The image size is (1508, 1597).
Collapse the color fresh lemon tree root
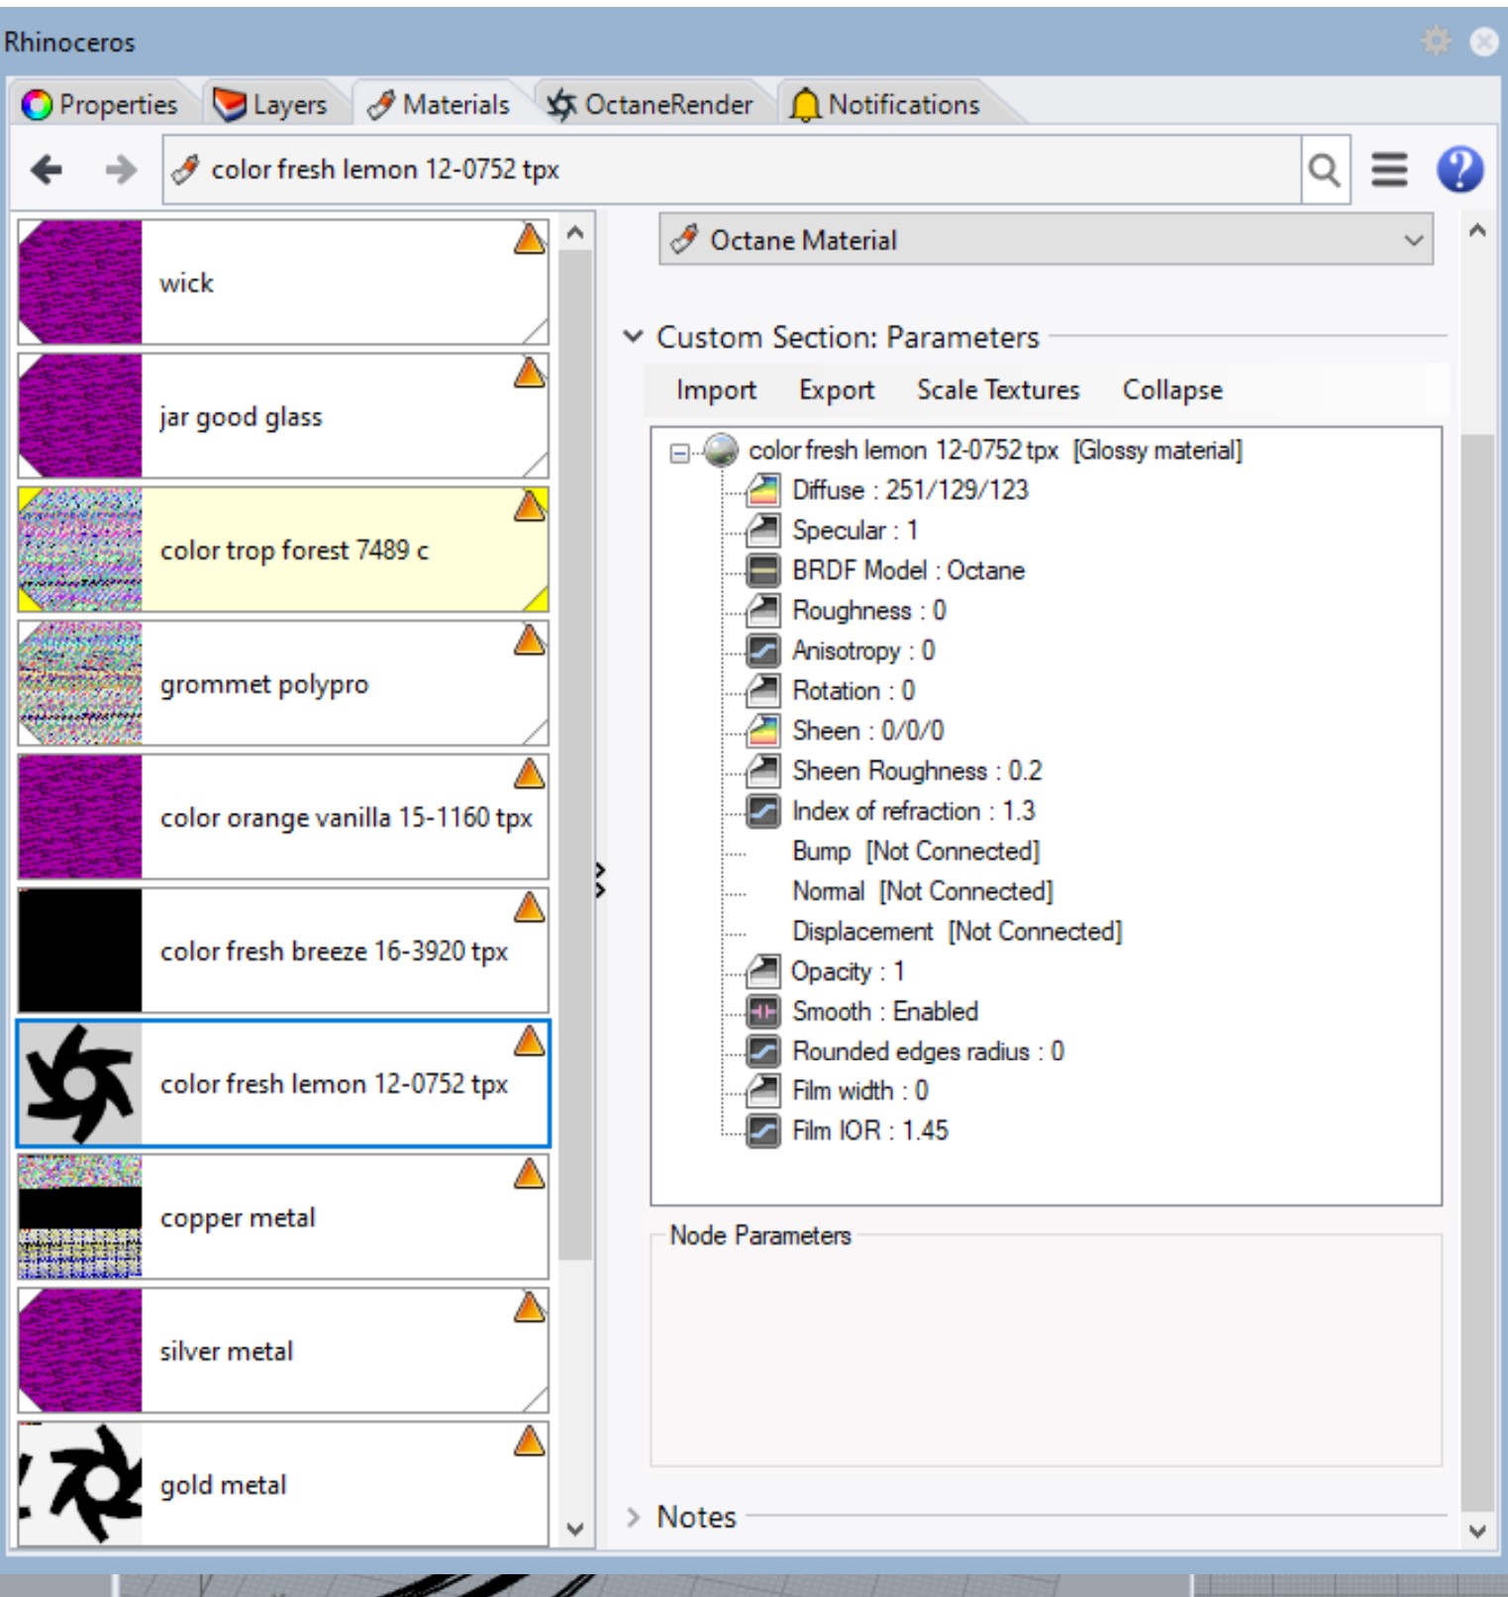(x=679, y=453)
